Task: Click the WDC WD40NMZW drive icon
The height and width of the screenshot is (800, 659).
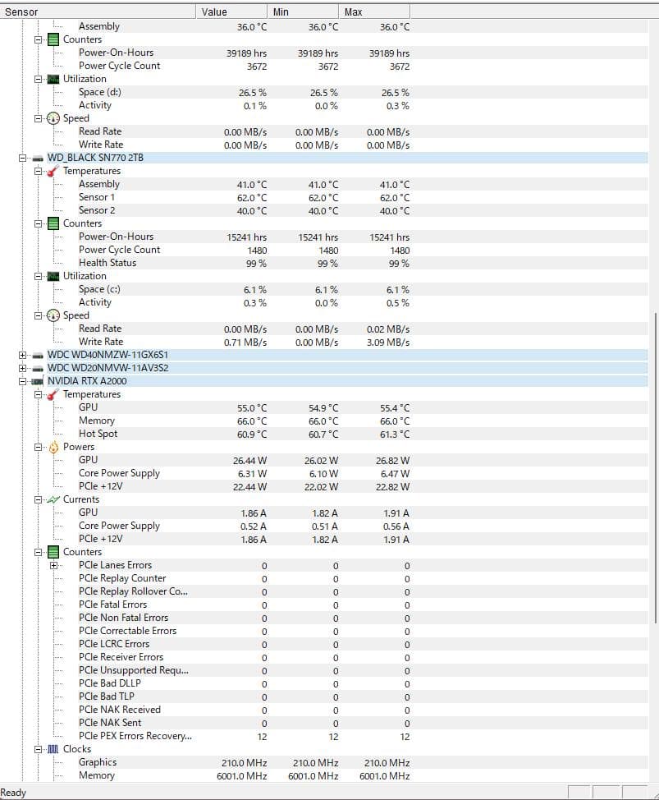Action: pos(37,355)
